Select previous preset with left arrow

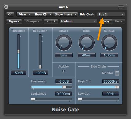[x=47, y=21]
